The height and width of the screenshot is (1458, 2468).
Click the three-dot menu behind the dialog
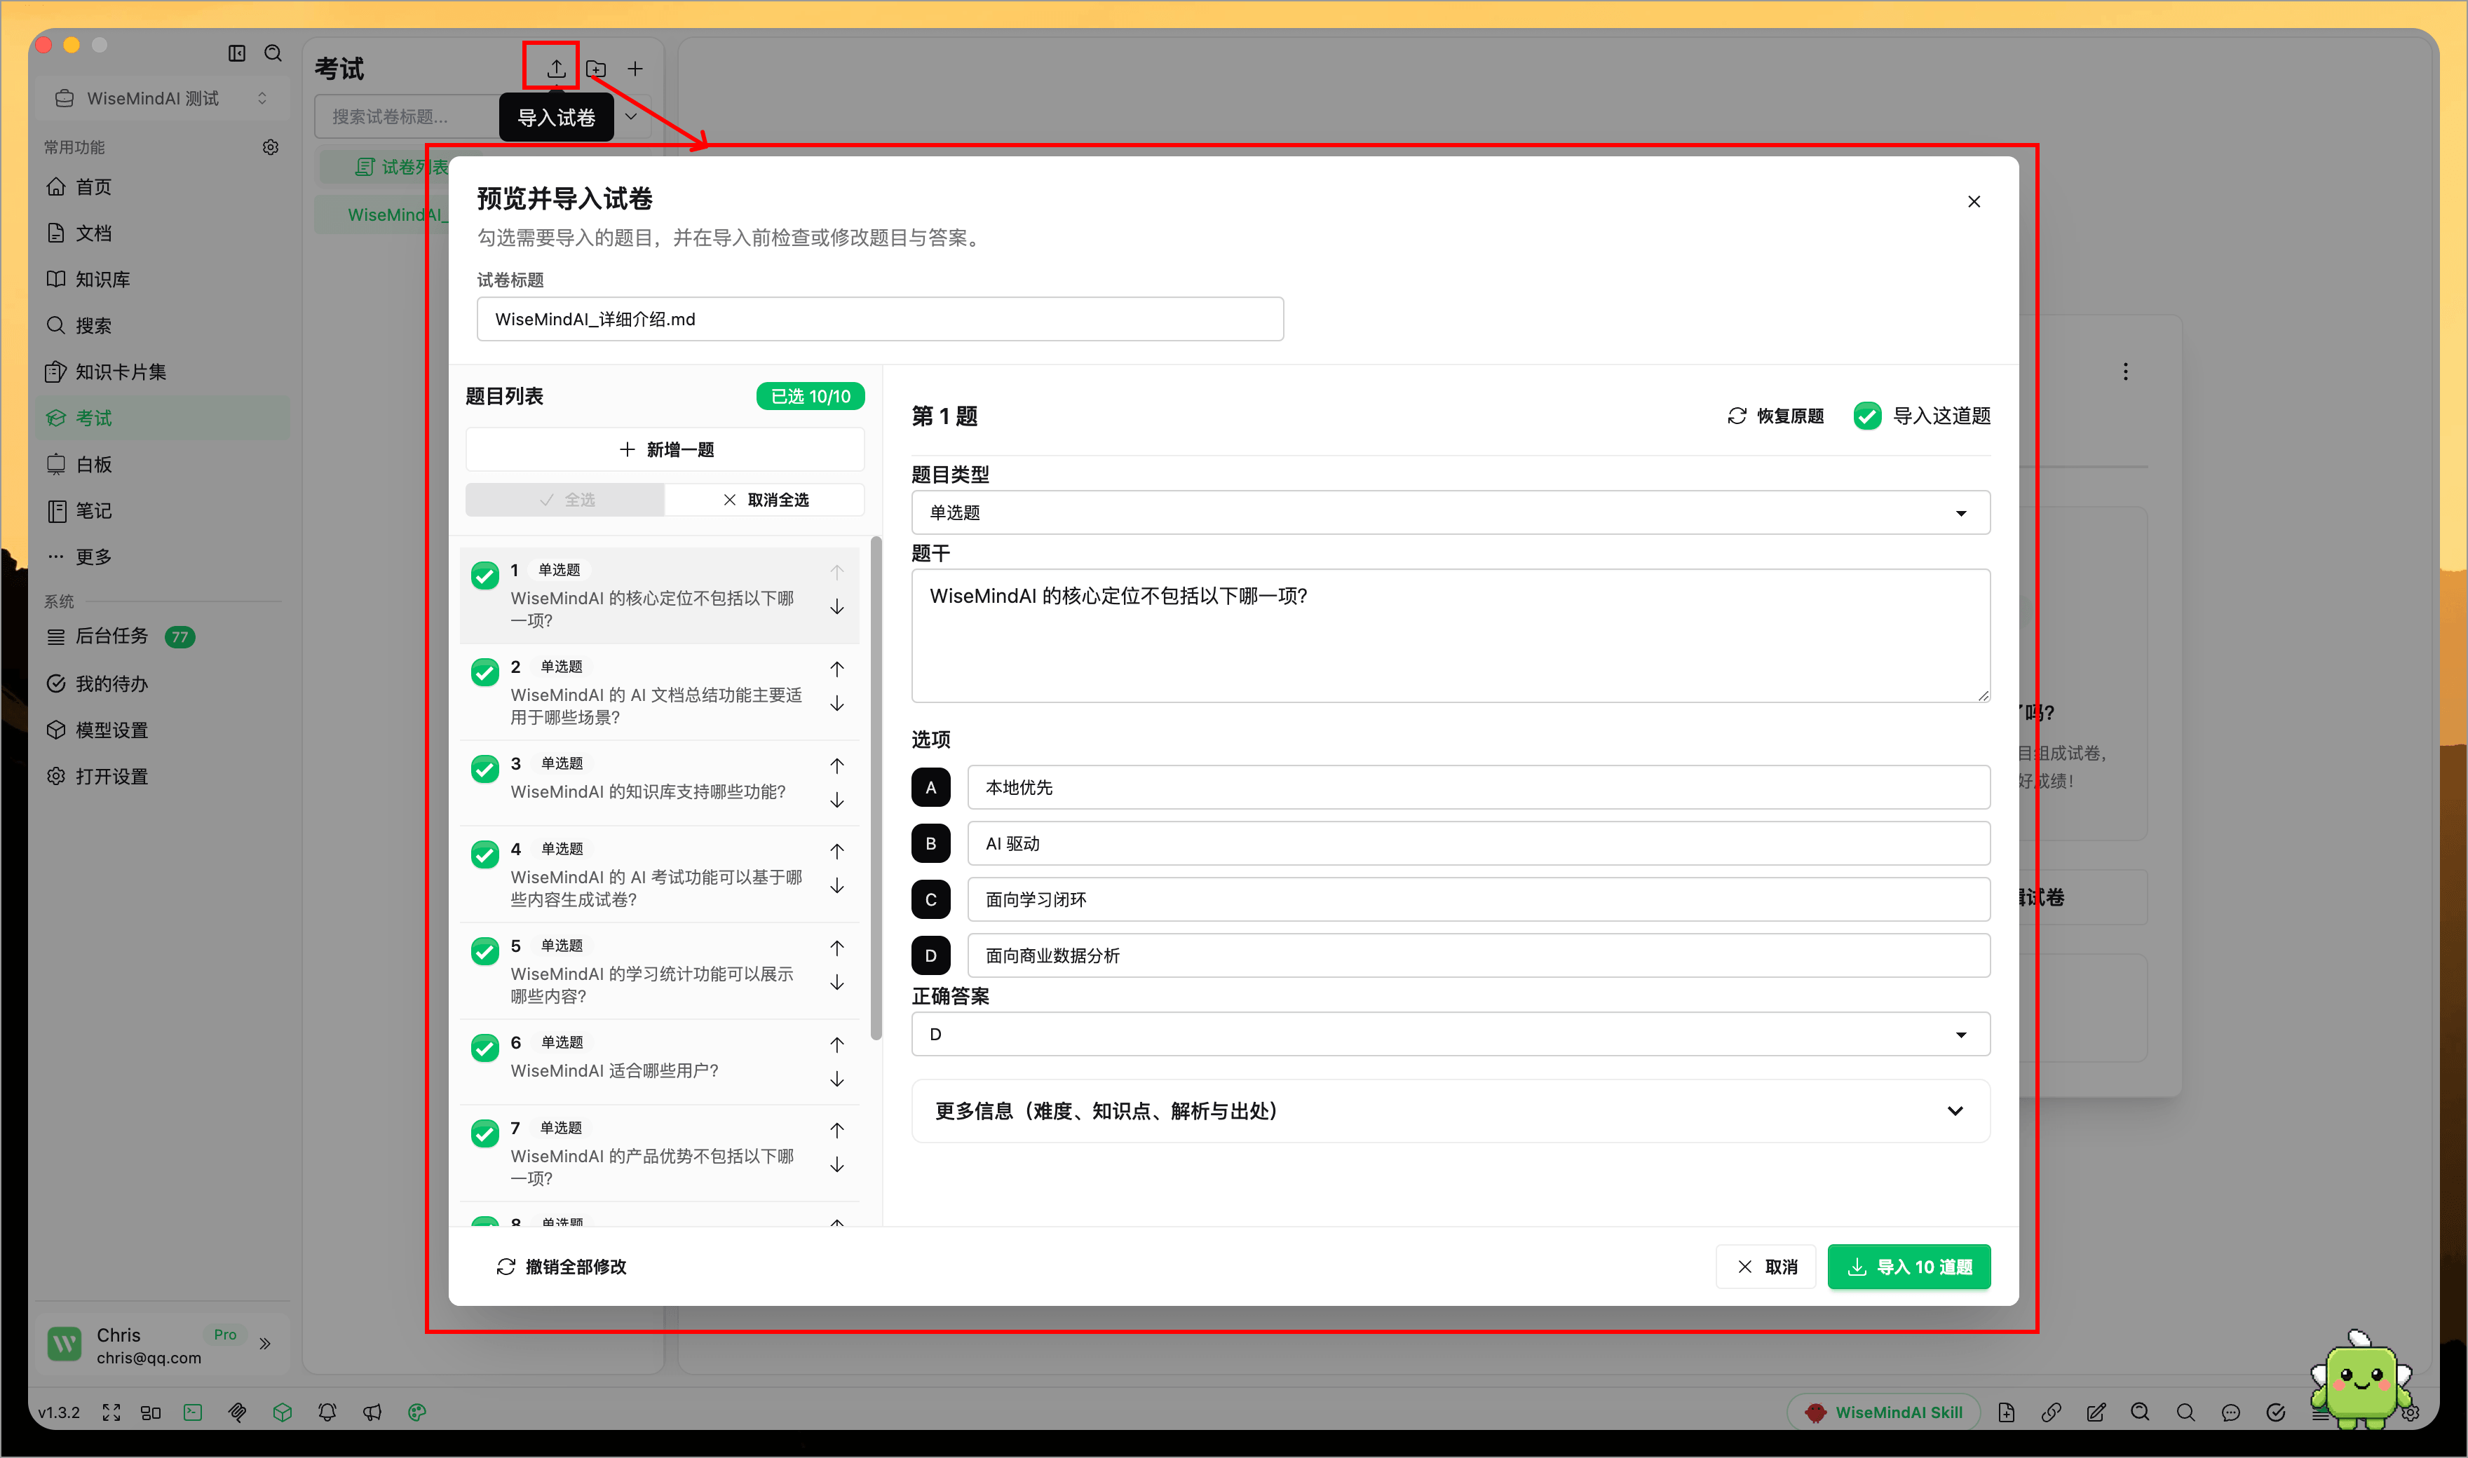[x=2125, y=372]
